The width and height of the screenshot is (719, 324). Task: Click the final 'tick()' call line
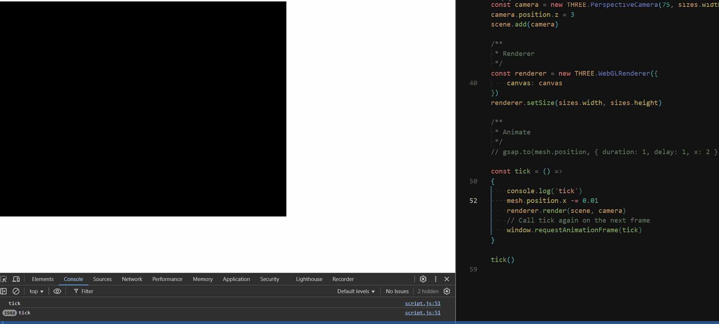503,260
